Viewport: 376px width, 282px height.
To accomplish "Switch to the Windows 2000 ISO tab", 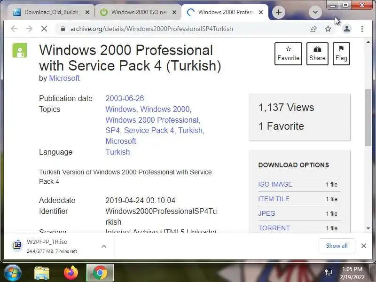I will 138,12.
